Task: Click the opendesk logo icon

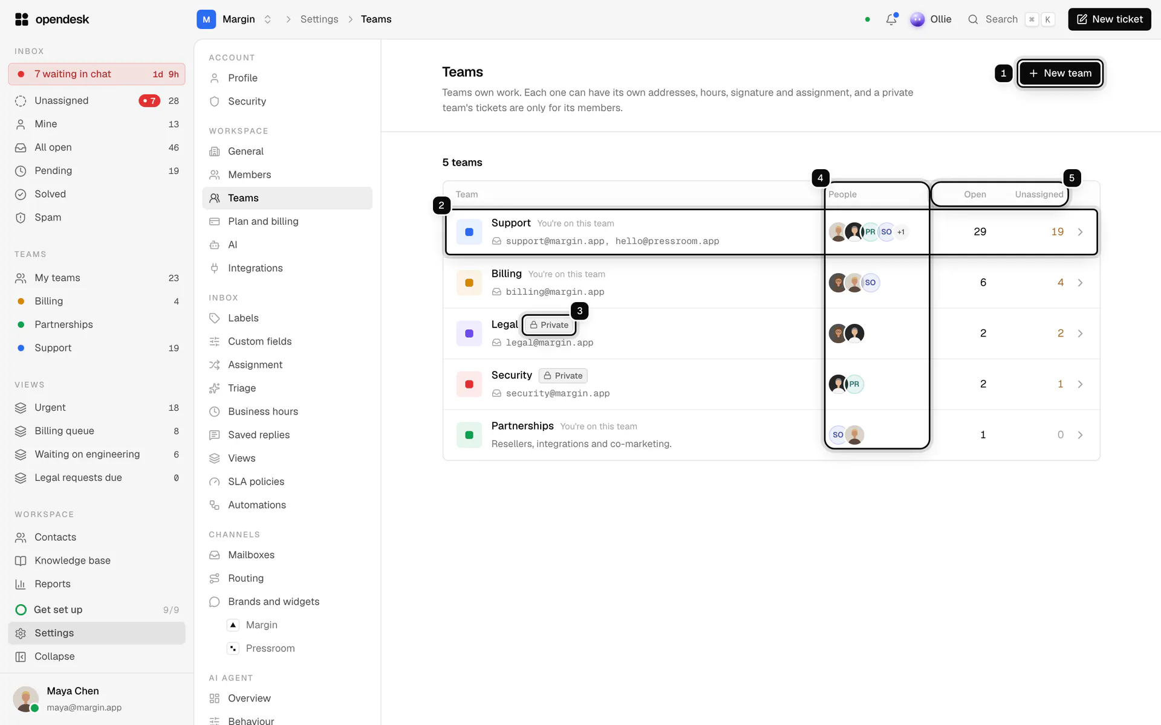Action: pyautogui.click(x=22, y=19)
